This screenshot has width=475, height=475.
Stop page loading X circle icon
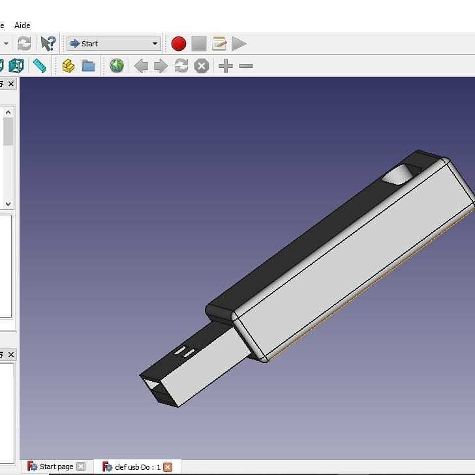click(202, 66)
